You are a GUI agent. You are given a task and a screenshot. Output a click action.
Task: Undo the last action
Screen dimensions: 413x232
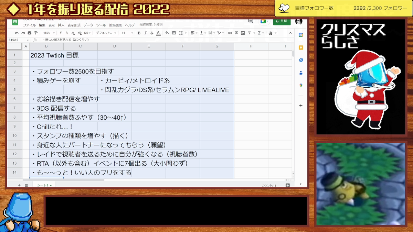(x=17, y=33)
